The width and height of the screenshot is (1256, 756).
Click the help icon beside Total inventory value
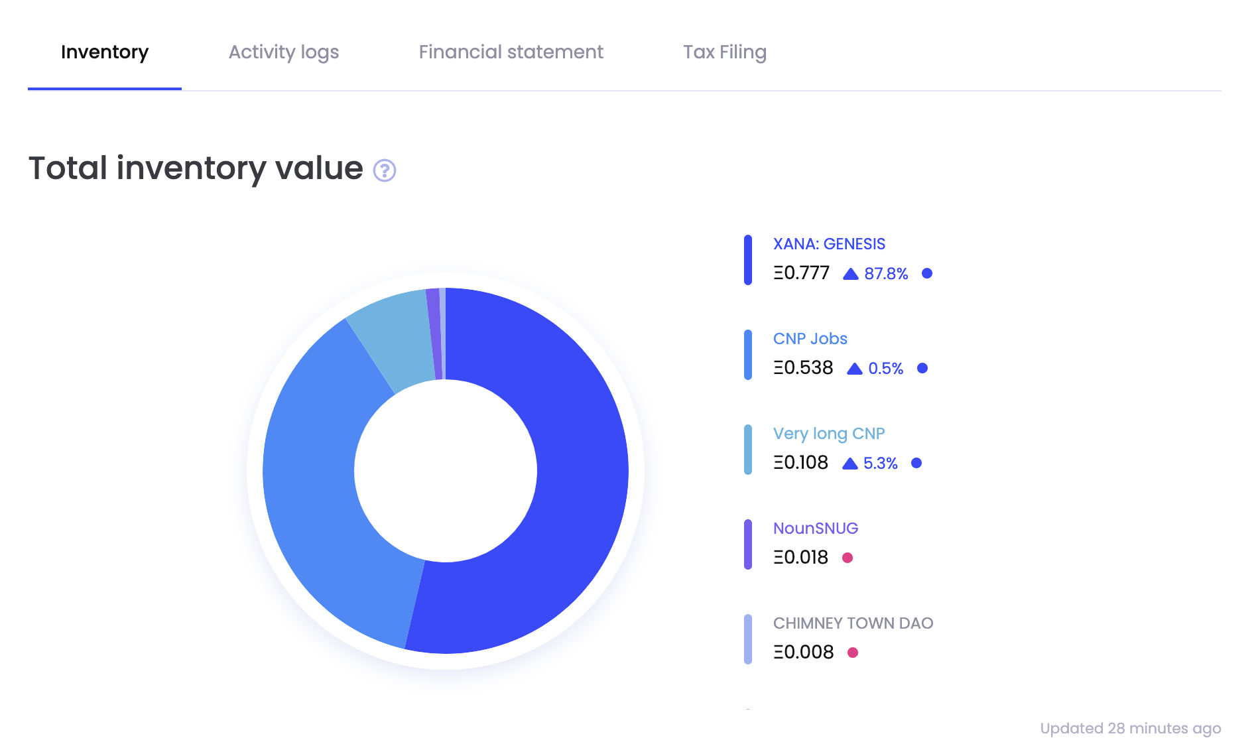385,171
